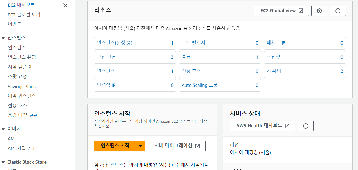Open 시작 템플릿 in the sidebar
The image size is (358, 170).
(20, 67)
